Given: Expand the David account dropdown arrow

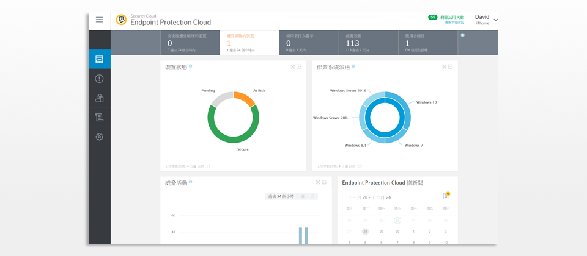Looking at the screenshot, I should coord(496,20).
